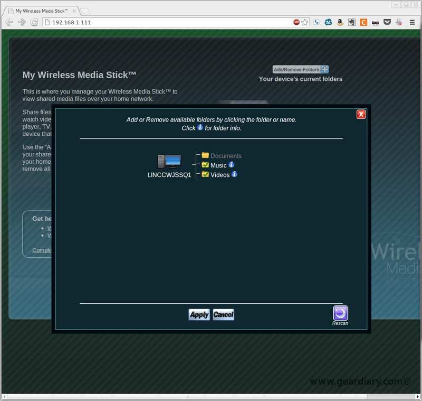Click the Documents folder label

(x=226, y=156)
